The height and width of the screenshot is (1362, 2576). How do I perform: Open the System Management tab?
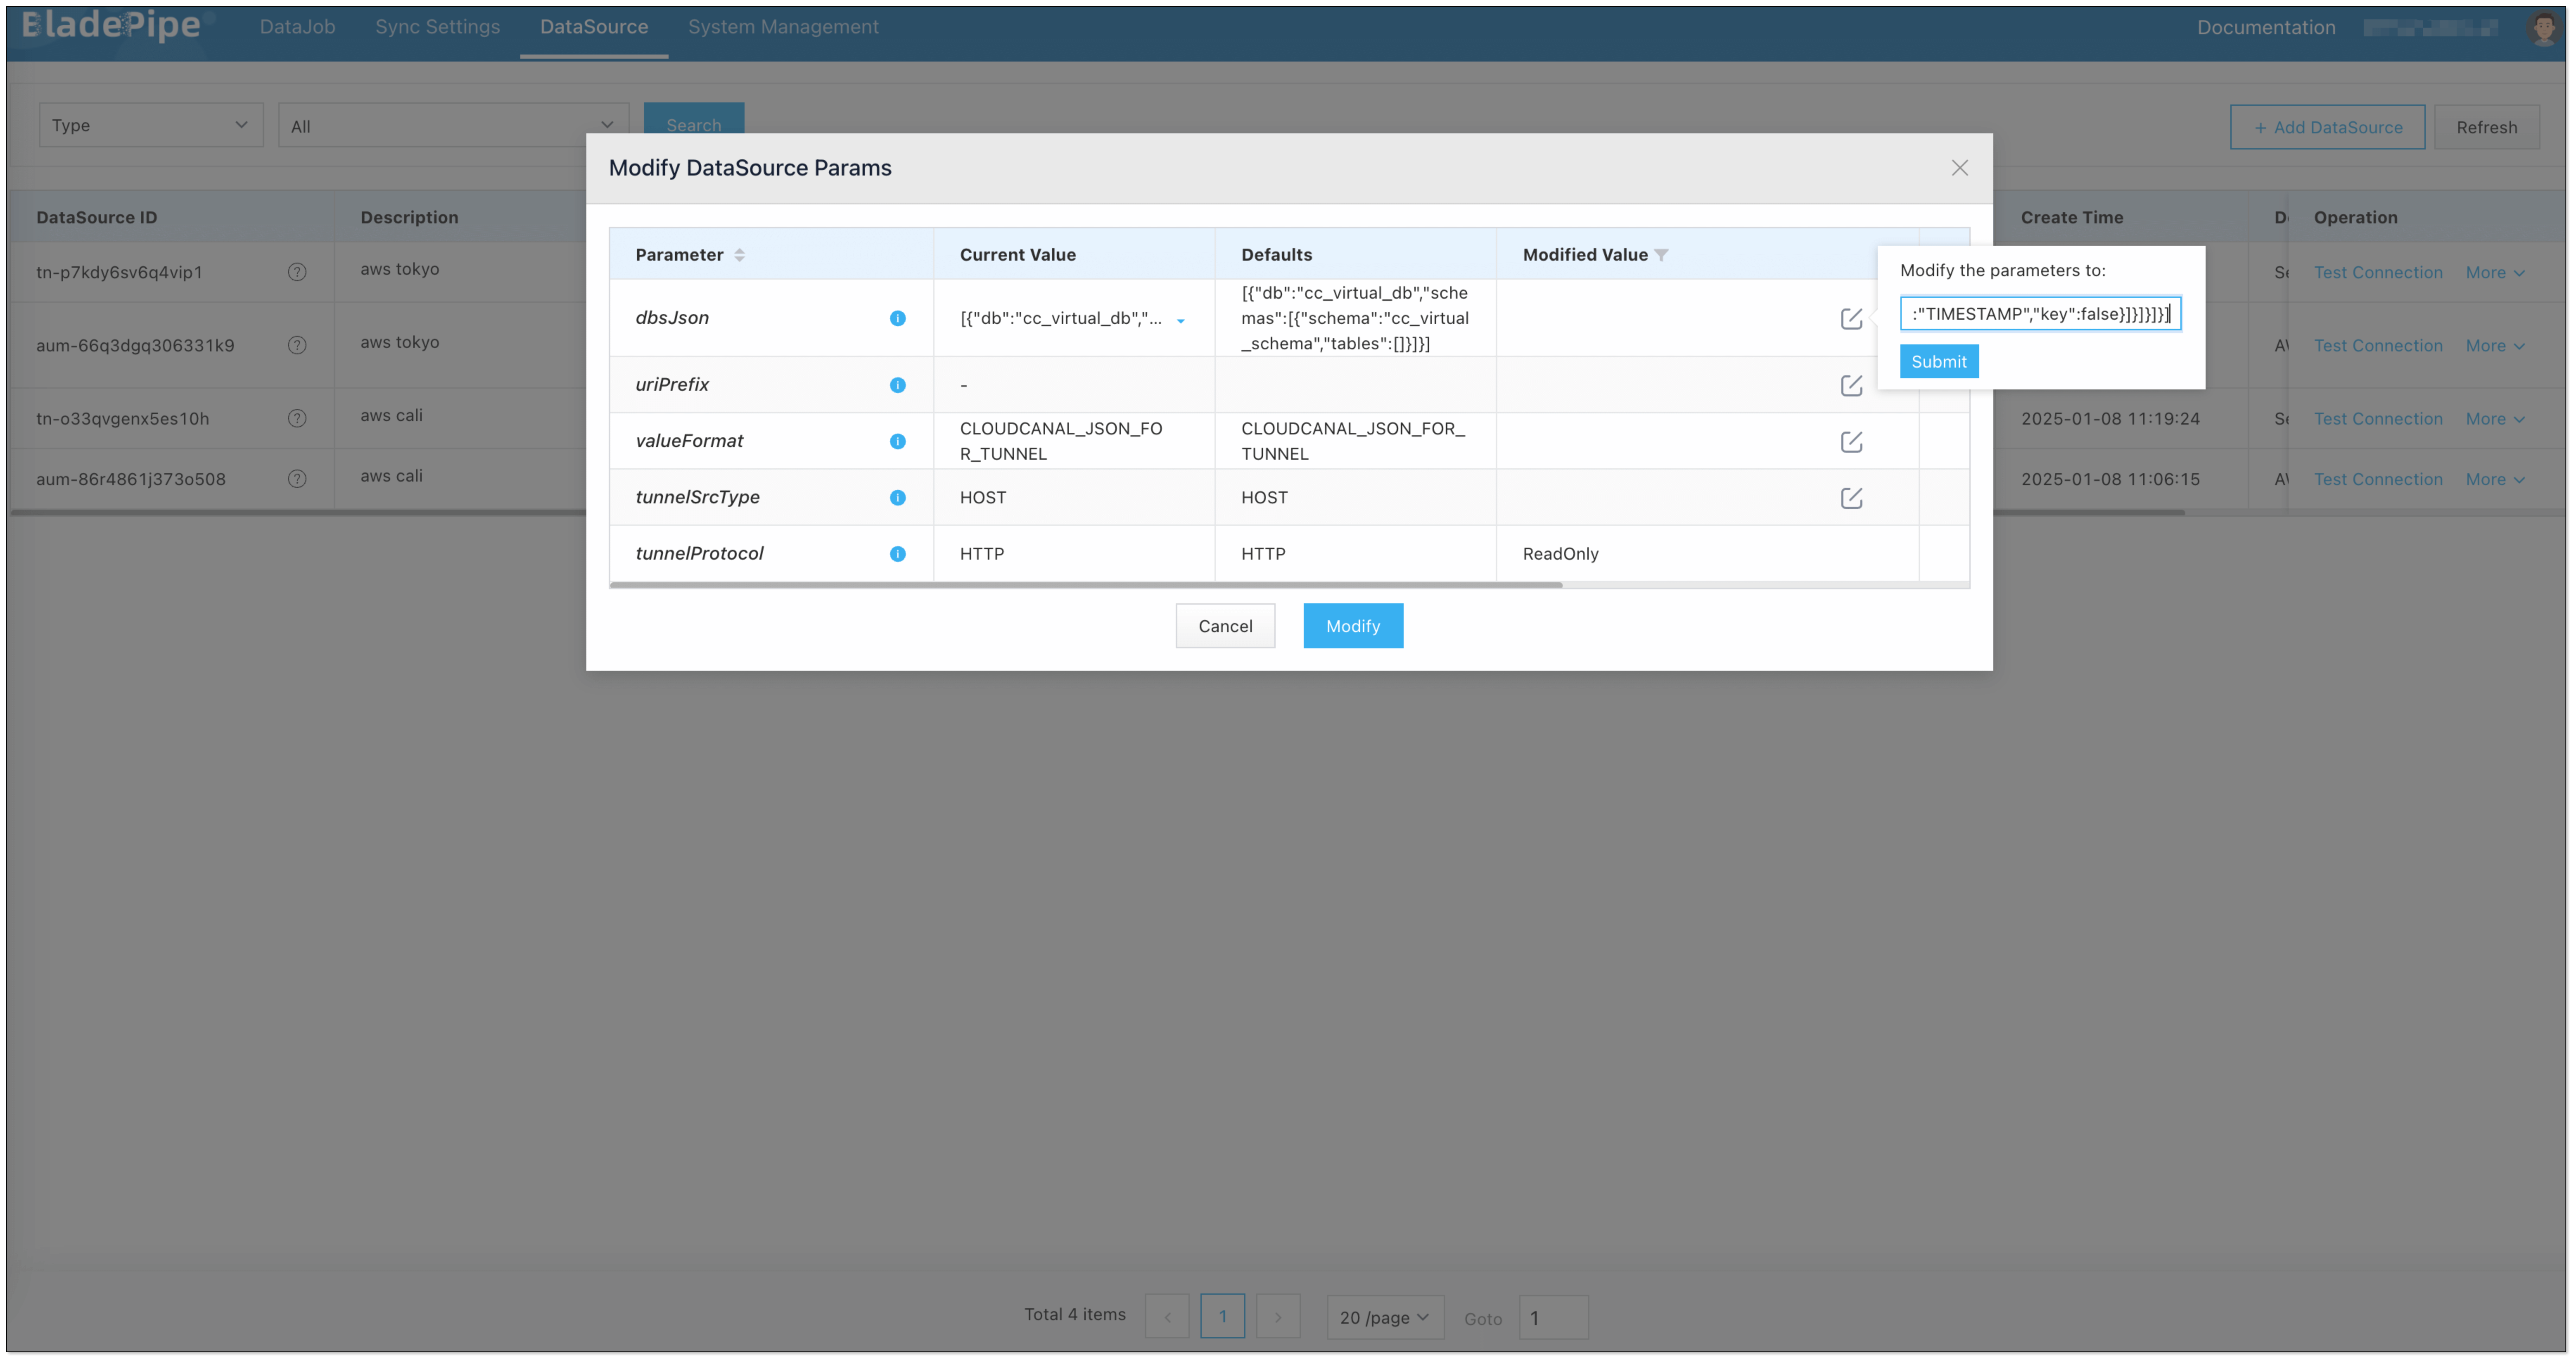783,27
